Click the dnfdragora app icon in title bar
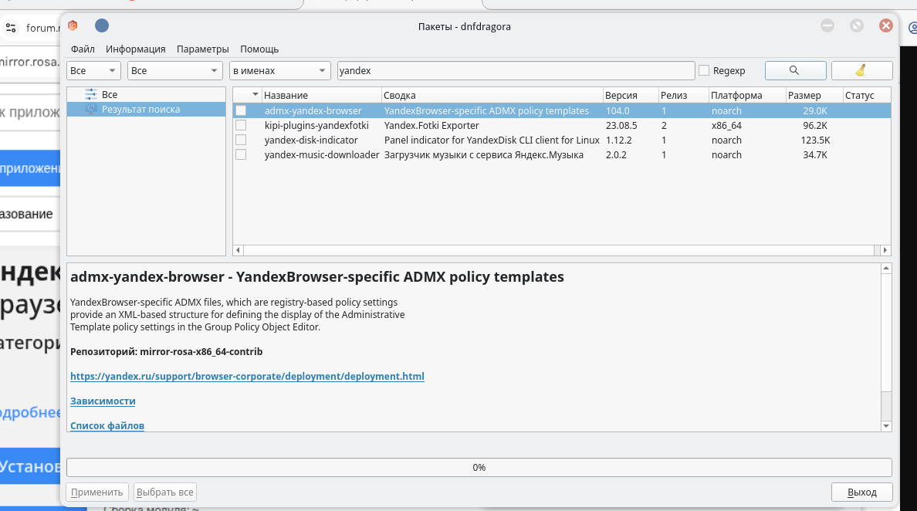Image resolution: width=917 pixels, height=511 pixels. [x=73, y=25]
